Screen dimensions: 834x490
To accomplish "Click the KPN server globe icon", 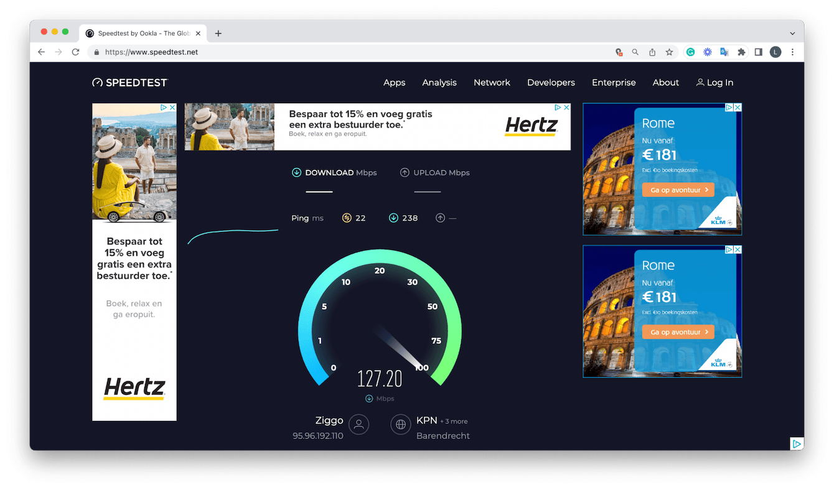I will 401,425.
